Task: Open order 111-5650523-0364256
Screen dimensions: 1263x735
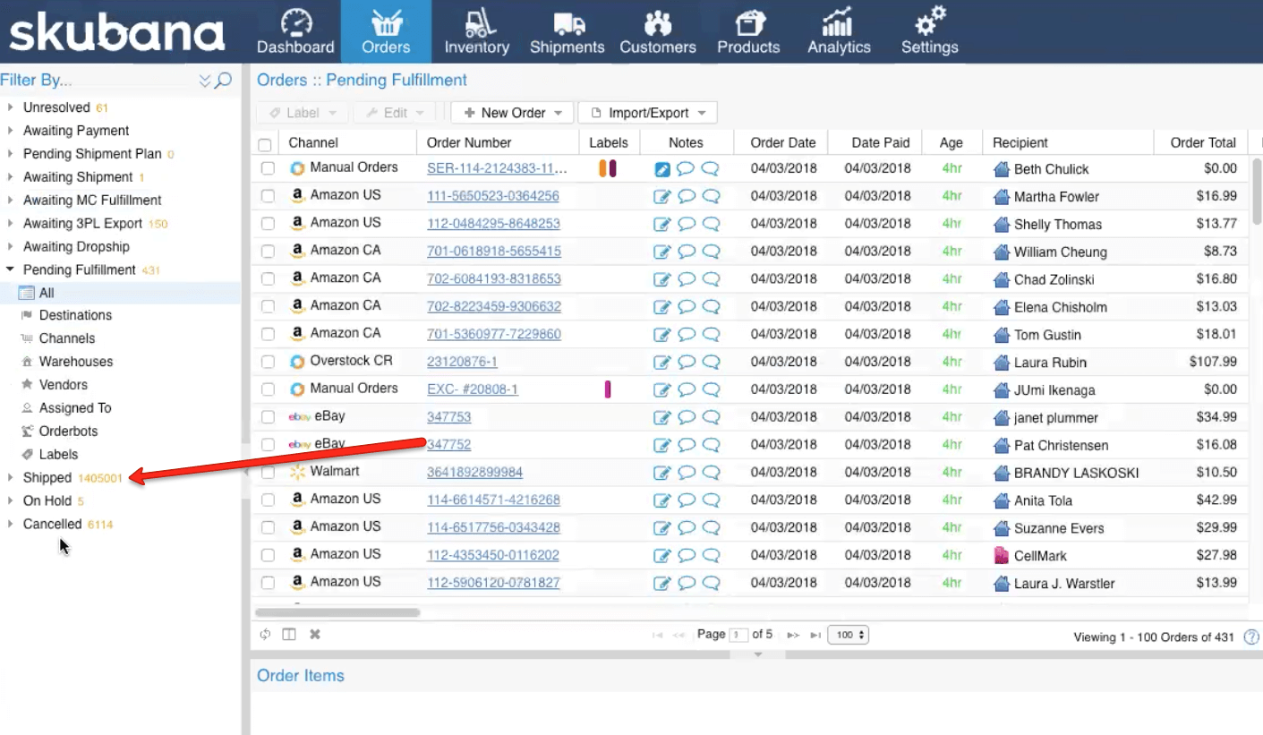Action: coord(493,196)
